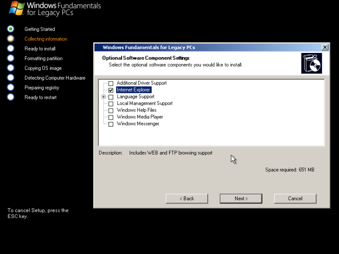Screen dimensions: 339x254
Task: Uncheck the Internet Explorer checkbox
Action: [111, 90]
